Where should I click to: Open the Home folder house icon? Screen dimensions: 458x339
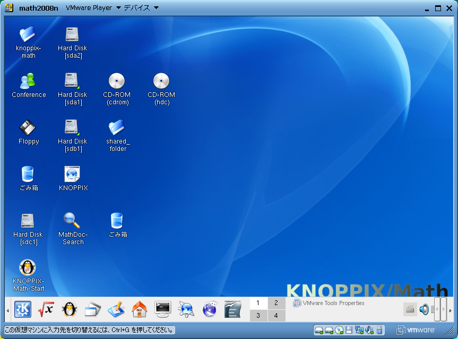pos(140,309)
